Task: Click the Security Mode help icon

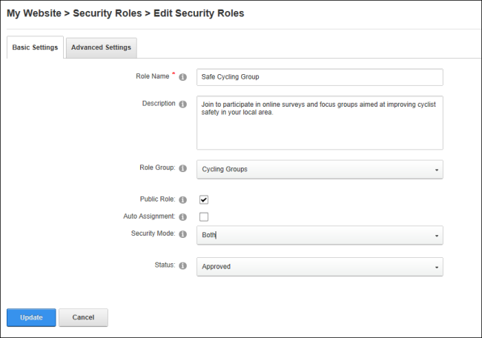Action: 183,234
